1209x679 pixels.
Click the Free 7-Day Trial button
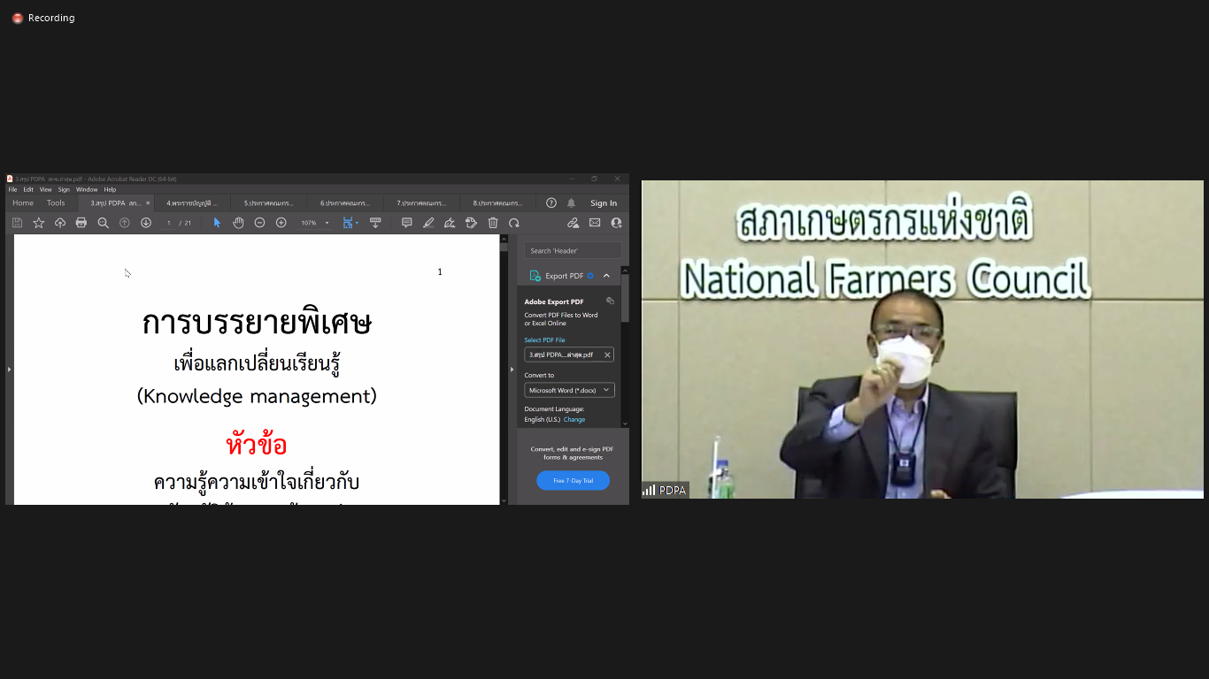[x=573, y=480]
